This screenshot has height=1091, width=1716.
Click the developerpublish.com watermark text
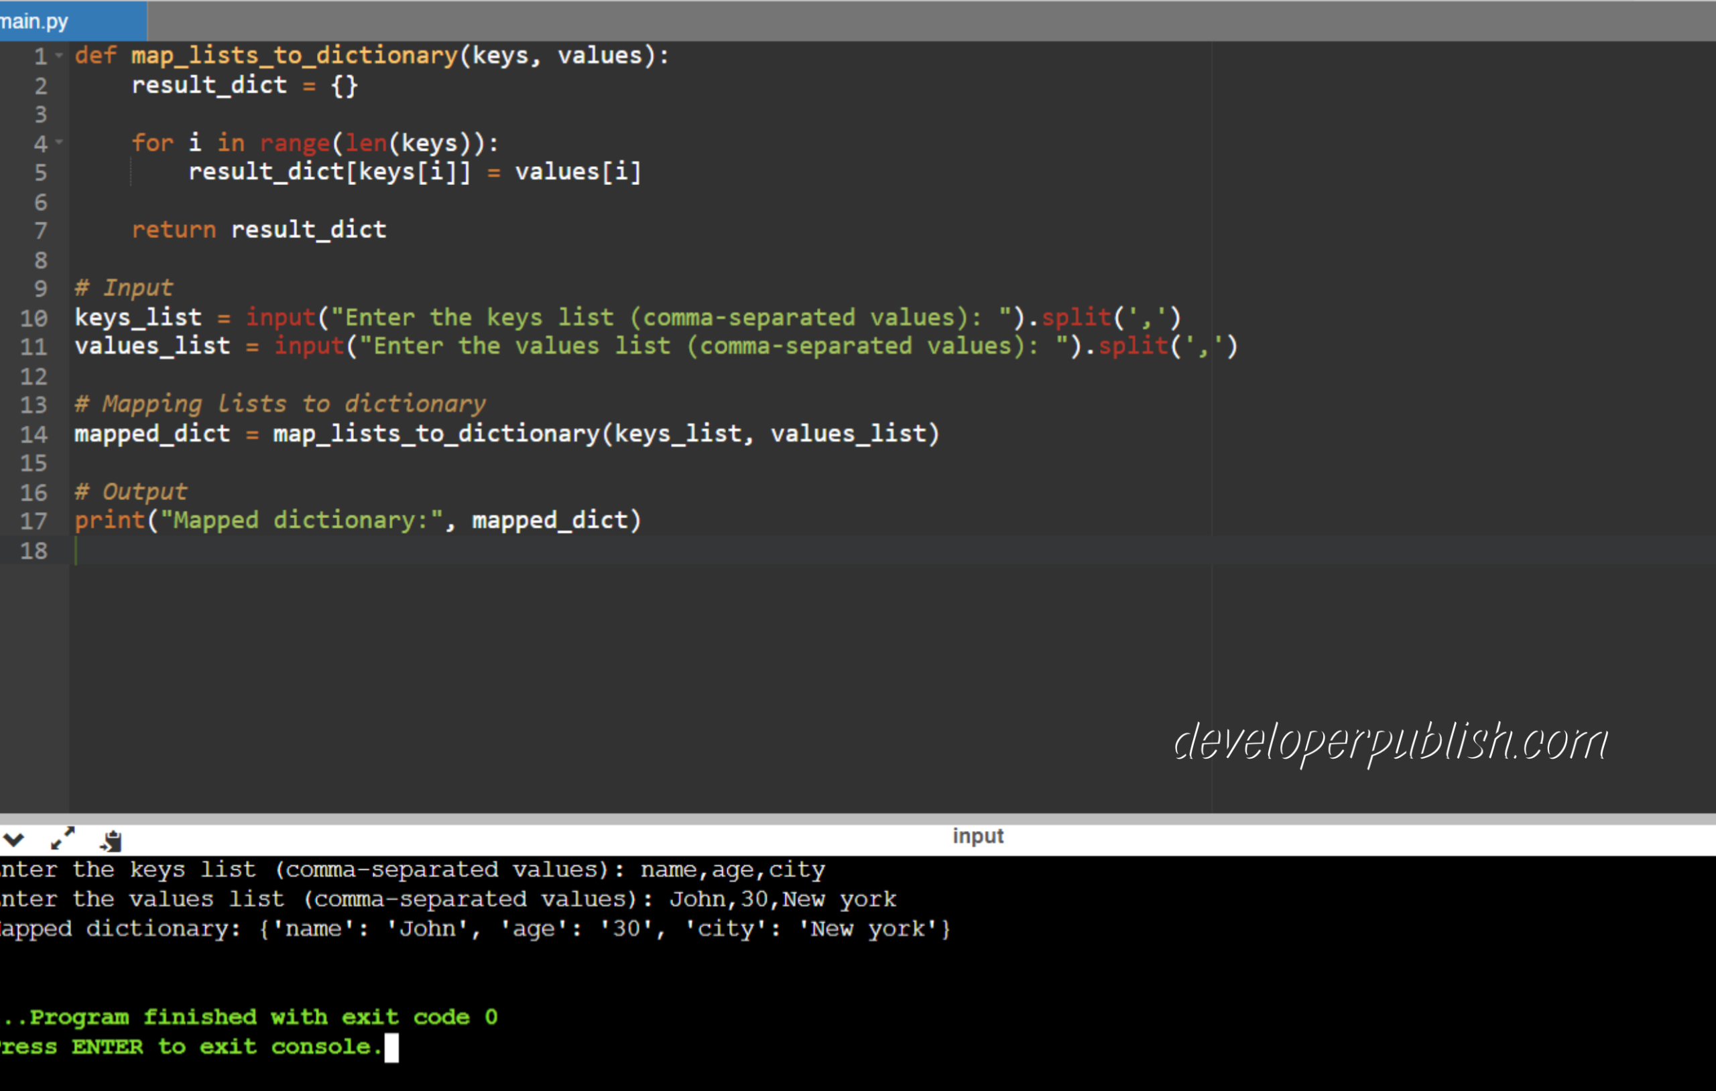tap(1390, 743)
